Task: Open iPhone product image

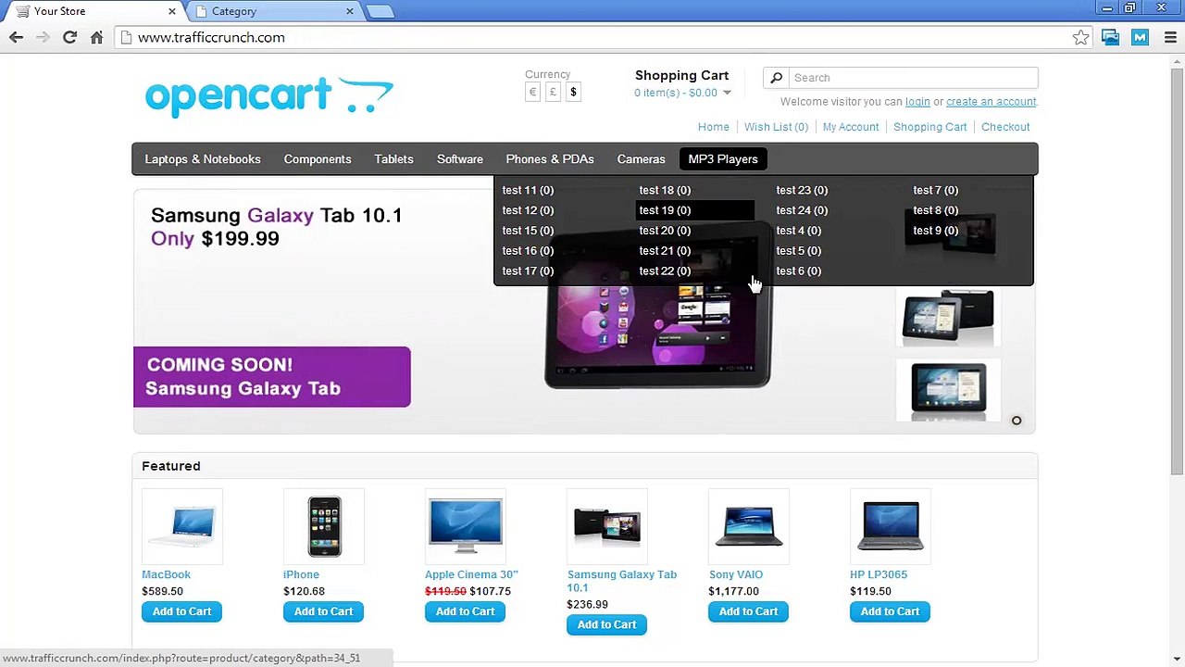Action: (324, 526)
